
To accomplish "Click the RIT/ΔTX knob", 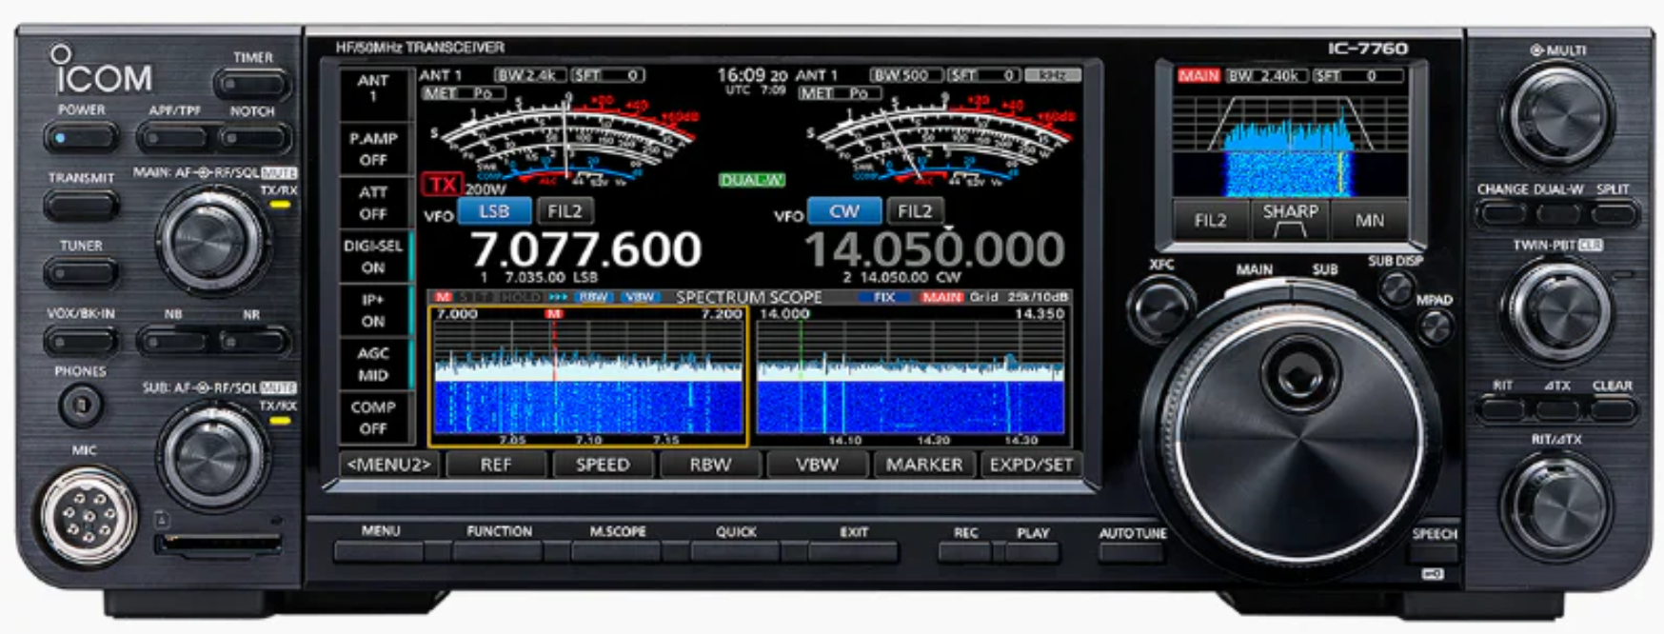I will pos(1557,506).
